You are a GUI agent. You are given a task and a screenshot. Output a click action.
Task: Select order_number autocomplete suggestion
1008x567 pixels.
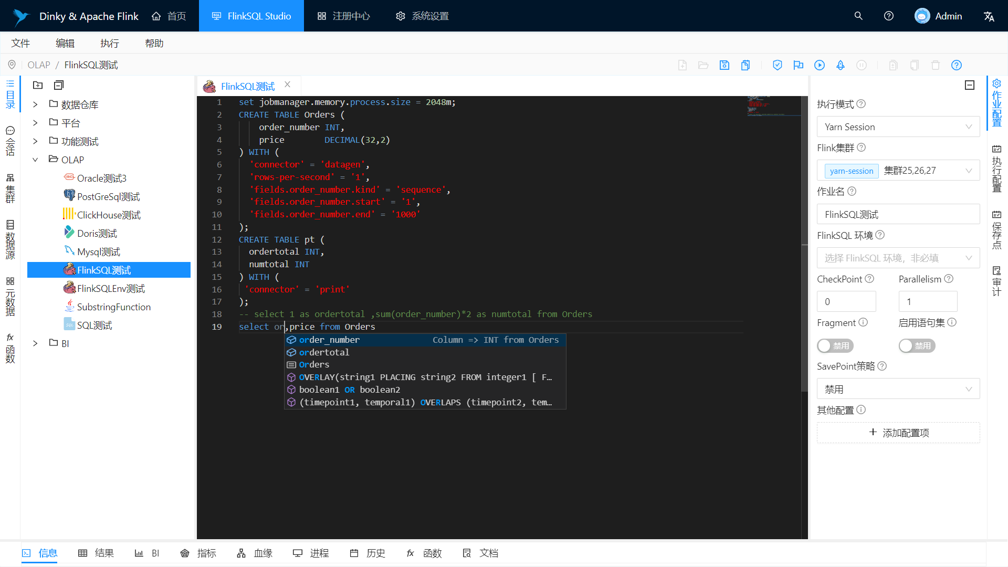(x=425, y=340)
